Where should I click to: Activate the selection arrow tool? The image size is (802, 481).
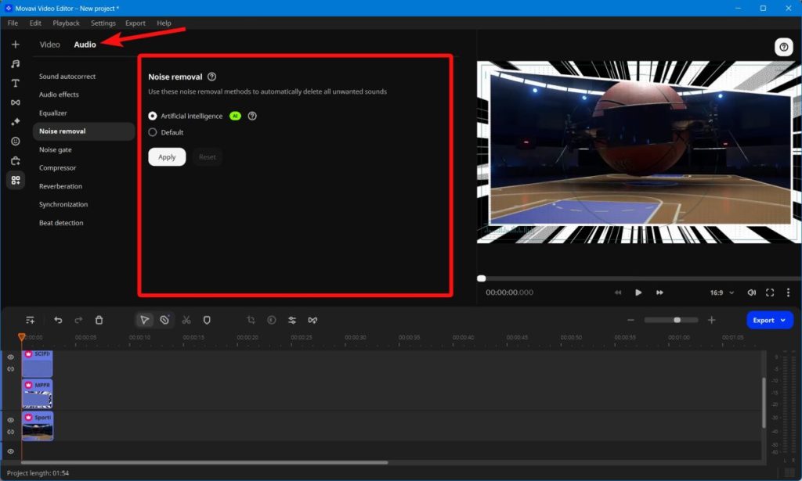tap(144, 320)
